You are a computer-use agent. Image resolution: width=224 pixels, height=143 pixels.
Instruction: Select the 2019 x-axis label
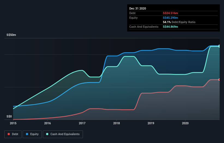pos(151,123)
